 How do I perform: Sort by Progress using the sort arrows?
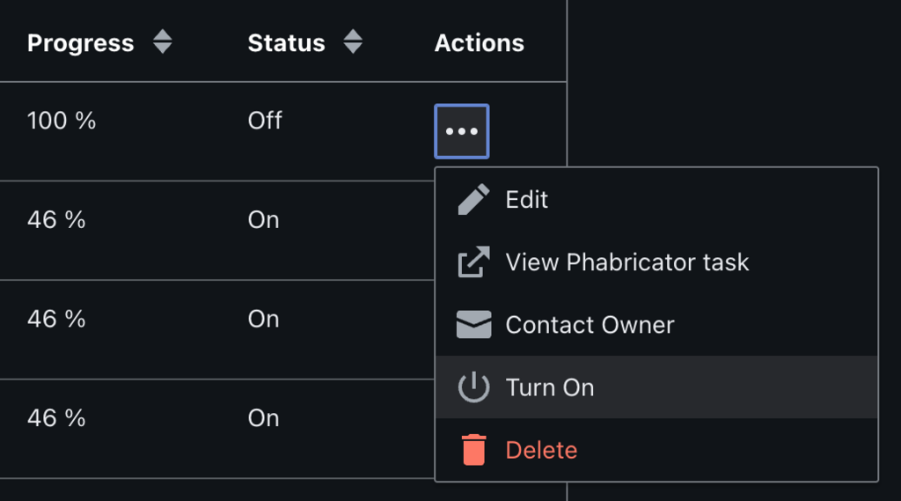coord(163,41)
